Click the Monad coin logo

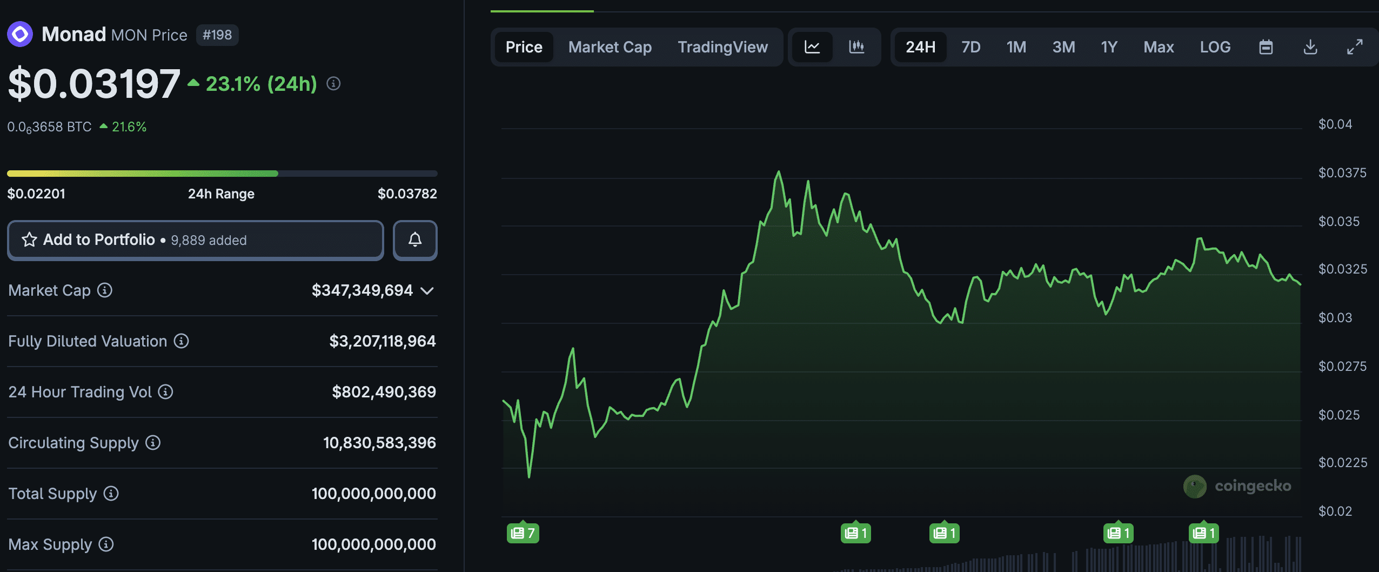pyautogui.click(x=21, y=34)
